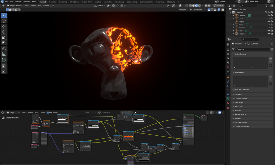This screenshot has height=165, width=275.
Task: Pick the Measure tool
Action: [4, 54]
